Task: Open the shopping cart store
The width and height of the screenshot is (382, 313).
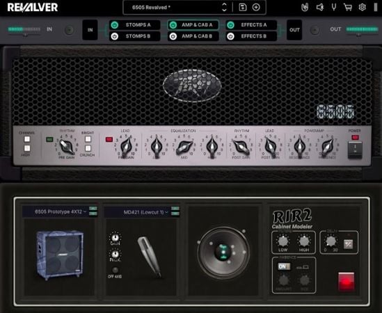Action: click(x=348, y=8)
